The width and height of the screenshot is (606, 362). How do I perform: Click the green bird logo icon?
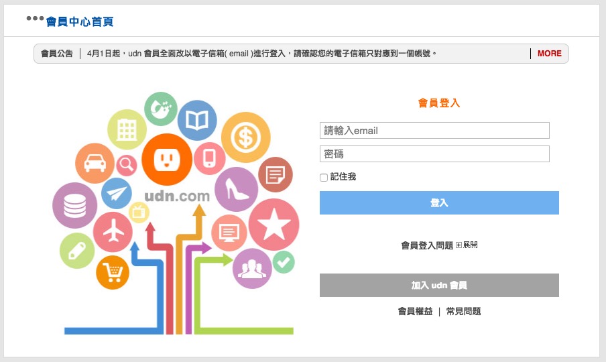point(161,109)
